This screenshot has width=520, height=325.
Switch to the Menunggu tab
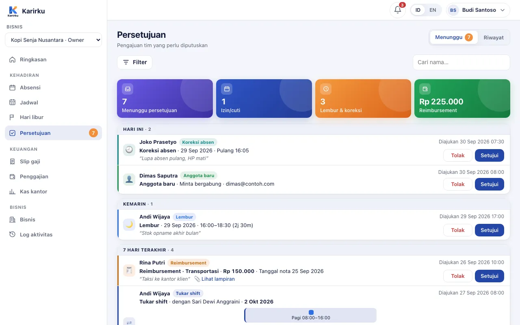tap(454, 37)
